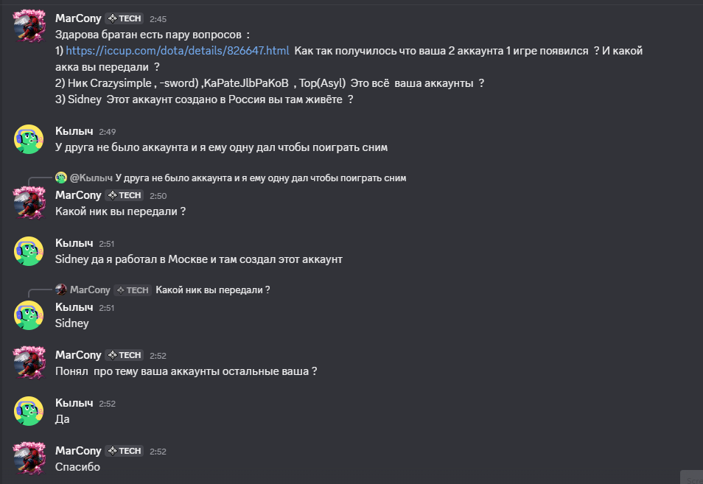Click the TECH tag icon beside MarCony 'Понял' message
Image resolution: width=703 pixels, height=484 pixels.
pyautogui.click(x=113, y=355)
